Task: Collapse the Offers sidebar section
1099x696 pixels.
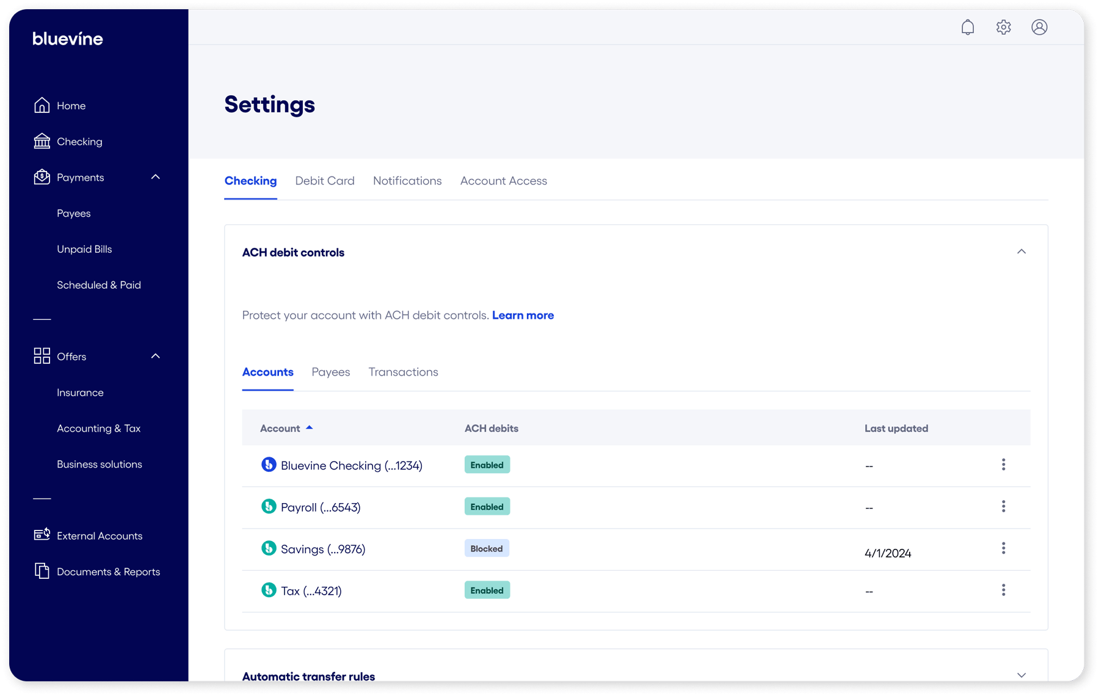Action: (x=156, y=356)
